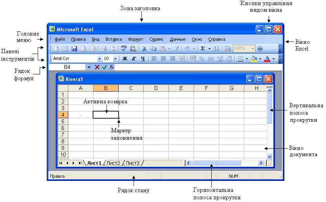Toggle underline Ч formatting
Image resolution: width=326 pixels, height=202 pixels.
coord(143,59)
